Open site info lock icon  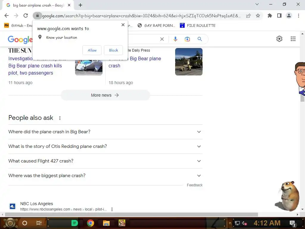(x=37, y=16)
